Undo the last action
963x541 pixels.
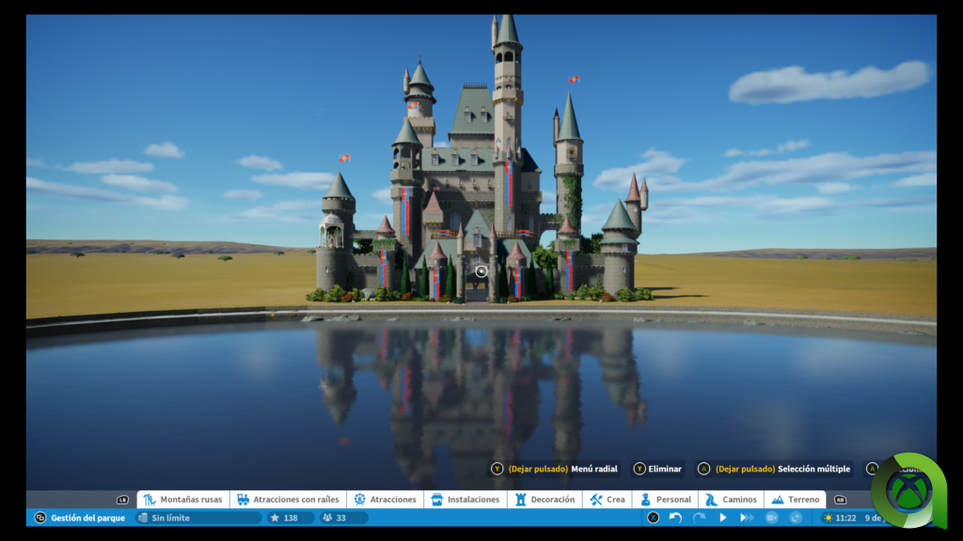(x=675, y=518)
